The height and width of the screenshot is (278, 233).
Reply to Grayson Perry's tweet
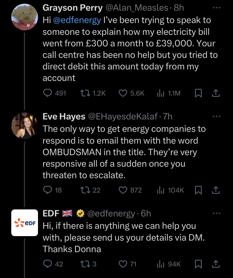coord(48,93)
